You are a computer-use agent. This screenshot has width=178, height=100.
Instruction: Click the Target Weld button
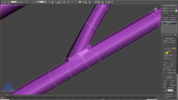pyautogui.click(x=173, y=85)
